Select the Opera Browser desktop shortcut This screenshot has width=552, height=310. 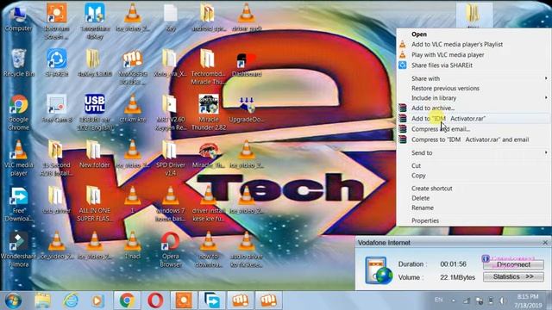click(171, 250)
